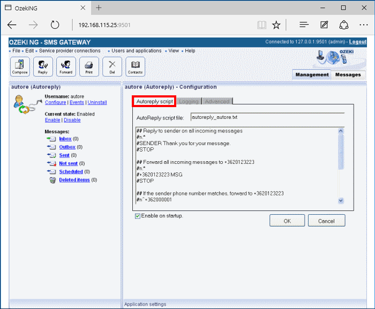Add page to favorites star
The image size is (375, 309).
[x=276, y=25]
